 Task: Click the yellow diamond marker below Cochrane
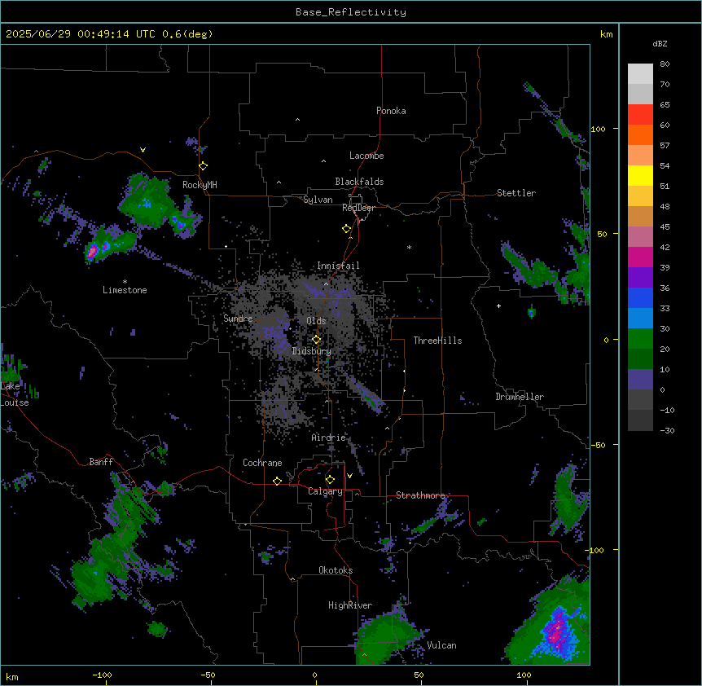pos(278,481)
